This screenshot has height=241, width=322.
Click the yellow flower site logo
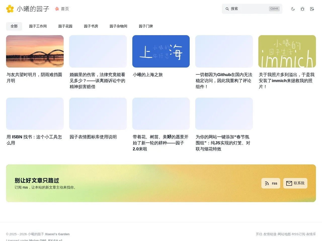[x=10, y=9]
